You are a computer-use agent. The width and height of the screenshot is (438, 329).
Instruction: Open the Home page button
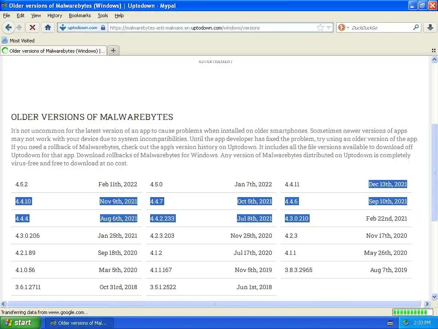click(x=48, y=27)
